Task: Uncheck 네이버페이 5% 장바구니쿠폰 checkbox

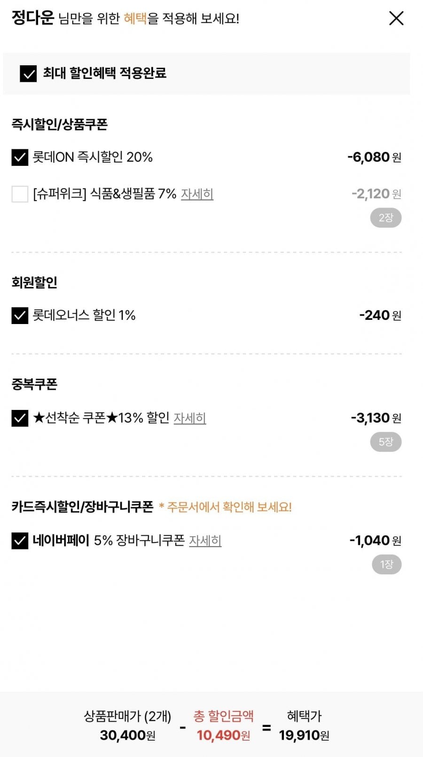Action: point(20,541)
